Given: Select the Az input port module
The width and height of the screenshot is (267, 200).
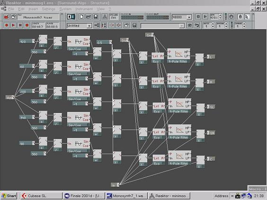Looking at the screenshot, I should point(10,97).
